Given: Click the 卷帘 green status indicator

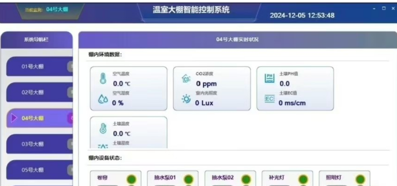Looking at the screenshot, I should pyautogui.click(x=131, y=179).
